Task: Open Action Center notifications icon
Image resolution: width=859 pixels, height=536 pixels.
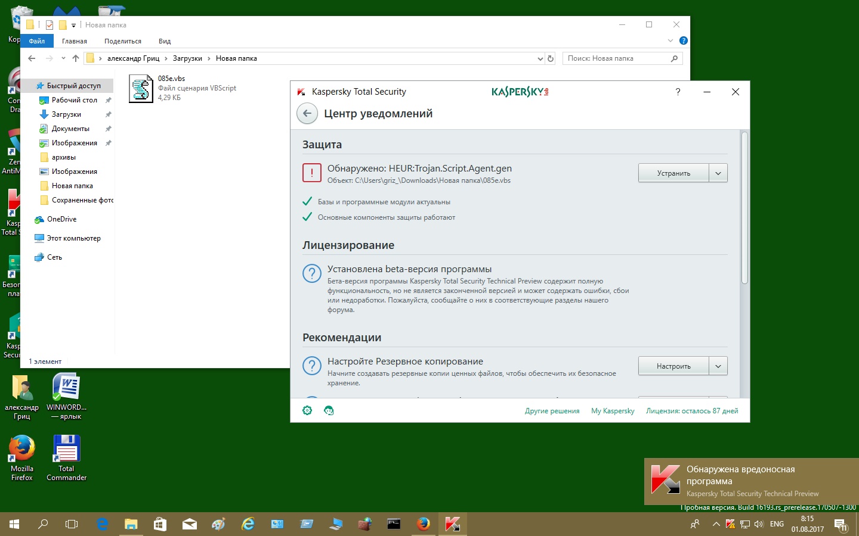Action: [x=841, y=525]
